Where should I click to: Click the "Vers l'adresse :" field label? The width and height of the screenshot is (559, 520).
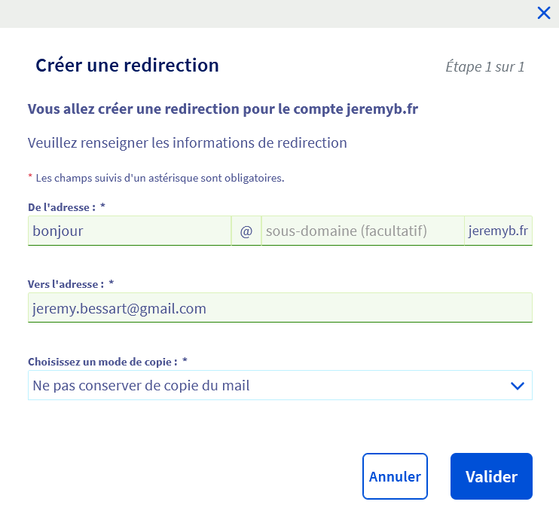pyautogui.click(x=66, y=284)
